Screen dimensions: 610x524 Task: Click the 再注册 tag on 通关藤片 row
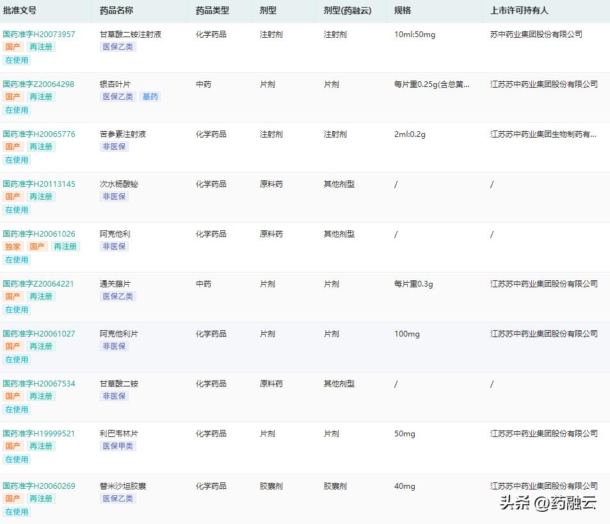pyautogui.click(x=40, y=296)
